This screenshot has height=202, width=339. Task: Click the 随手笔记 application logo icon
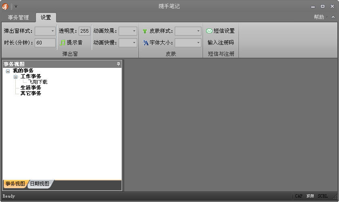[x=5, y=6]
